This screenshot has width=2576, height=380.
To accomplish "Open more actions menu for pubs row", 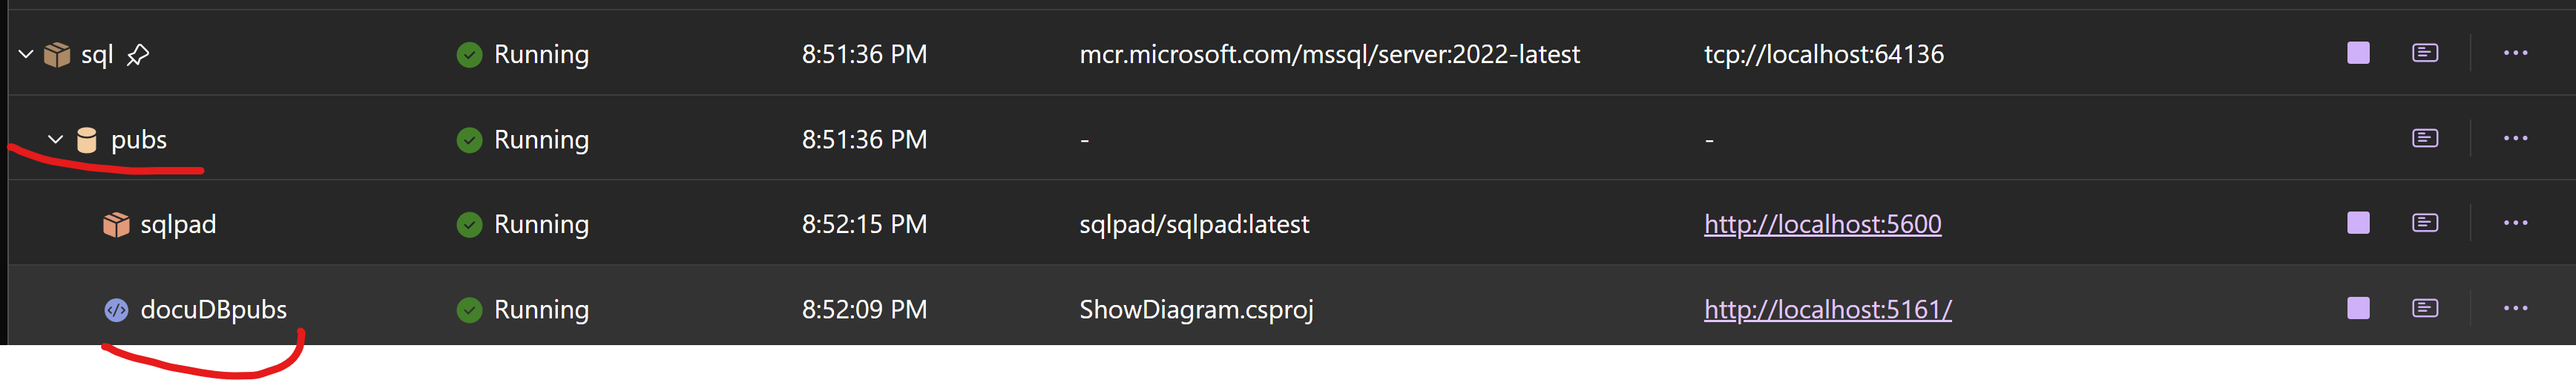I will coord(2515,138).
